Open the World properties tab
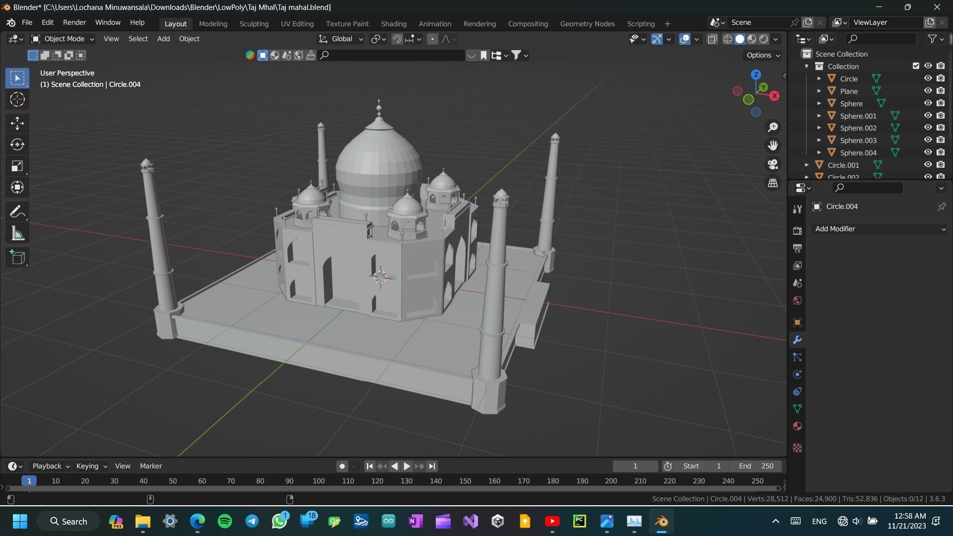This screenshot has height=536, width=953. (x=797, y=300)
